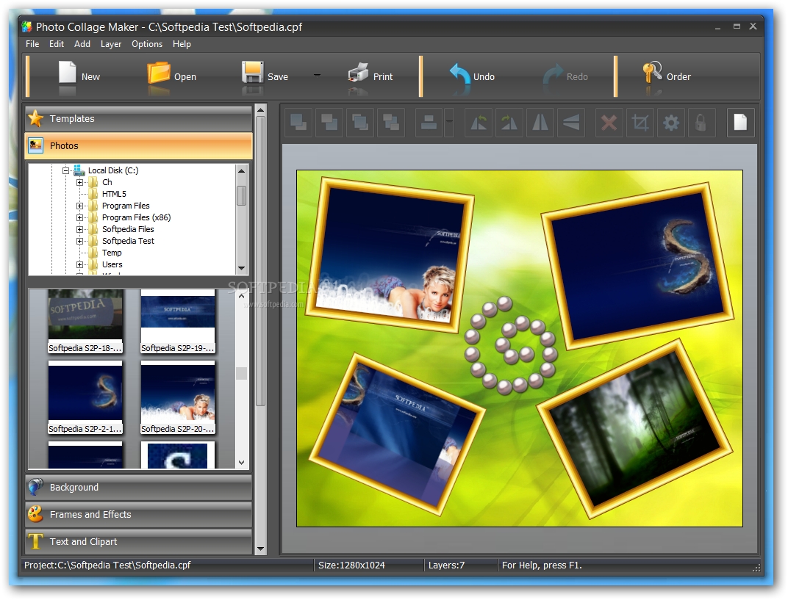This screenshot has height=600, width=788.
Task: Select the HTML5 folder
Action: (114, 194)
